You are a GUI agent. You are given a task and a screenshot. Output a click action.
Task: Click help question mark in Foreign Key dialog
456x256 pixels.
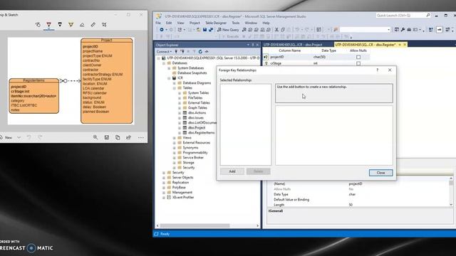378,70
